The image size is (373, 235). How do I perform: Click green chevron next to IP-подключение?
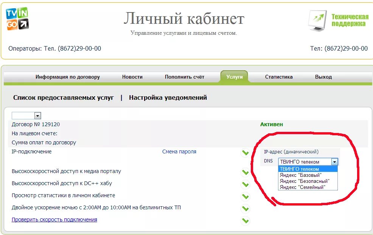245,153
